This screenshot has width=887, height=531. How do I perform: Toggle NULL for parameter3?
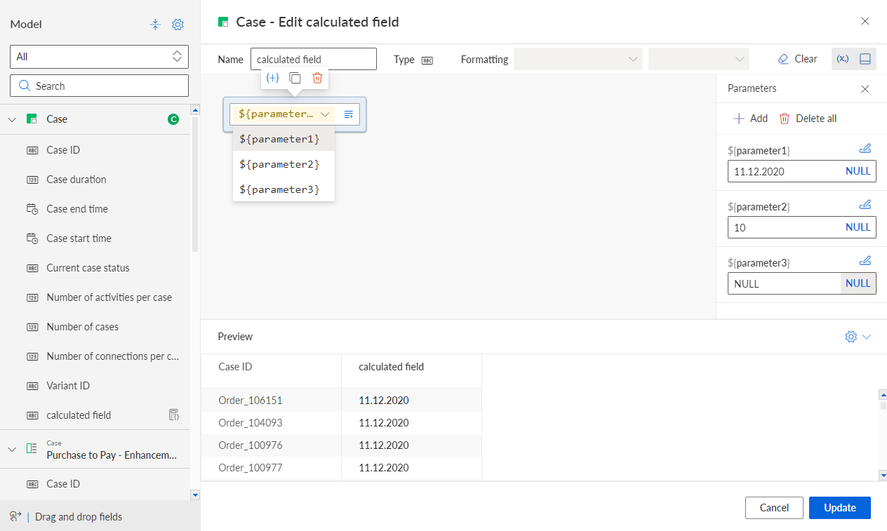tap(858, 283)
